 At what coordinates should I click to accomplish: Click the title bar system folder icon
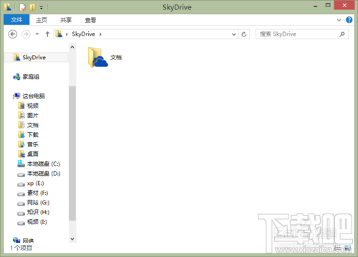8,7
